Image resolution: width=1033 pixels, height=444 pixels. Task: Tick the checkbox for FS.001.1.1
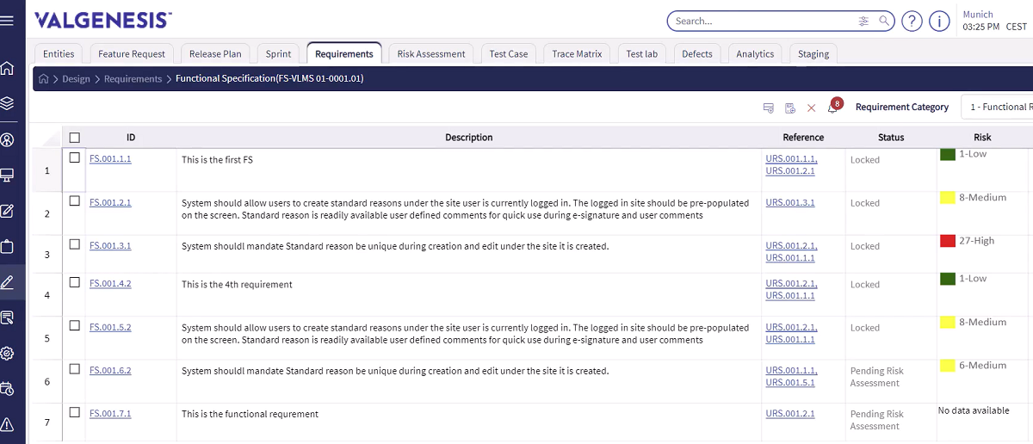click(x=75, y=158)
